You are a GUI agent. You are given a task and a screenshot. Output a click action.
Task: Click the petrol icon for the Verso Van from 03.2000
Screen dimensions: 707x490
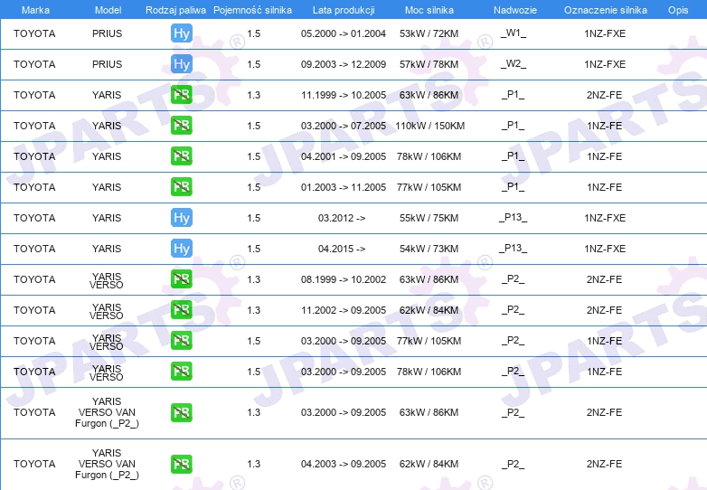tap(181, 412)
